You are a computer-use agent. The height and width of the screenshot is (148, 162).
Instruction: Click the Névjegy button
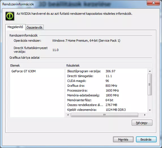tap(142, 123)
